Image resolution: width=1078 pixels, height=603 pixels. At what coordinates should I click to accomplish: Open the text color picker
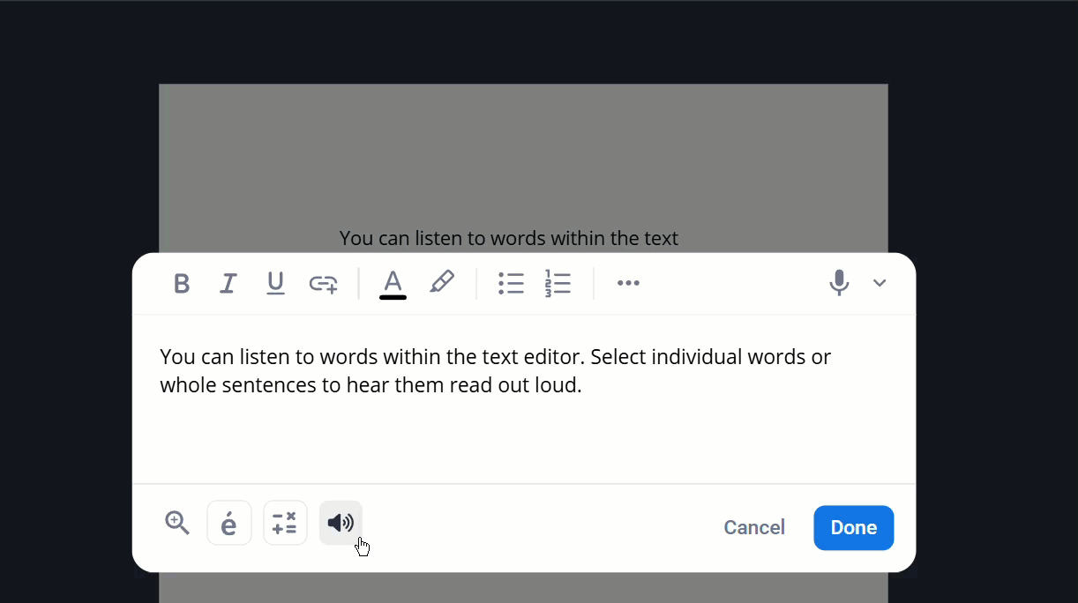point(393,283)
